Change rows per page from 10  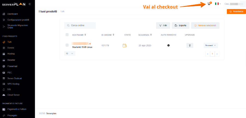pyautogui.click(x=70, y=54)
